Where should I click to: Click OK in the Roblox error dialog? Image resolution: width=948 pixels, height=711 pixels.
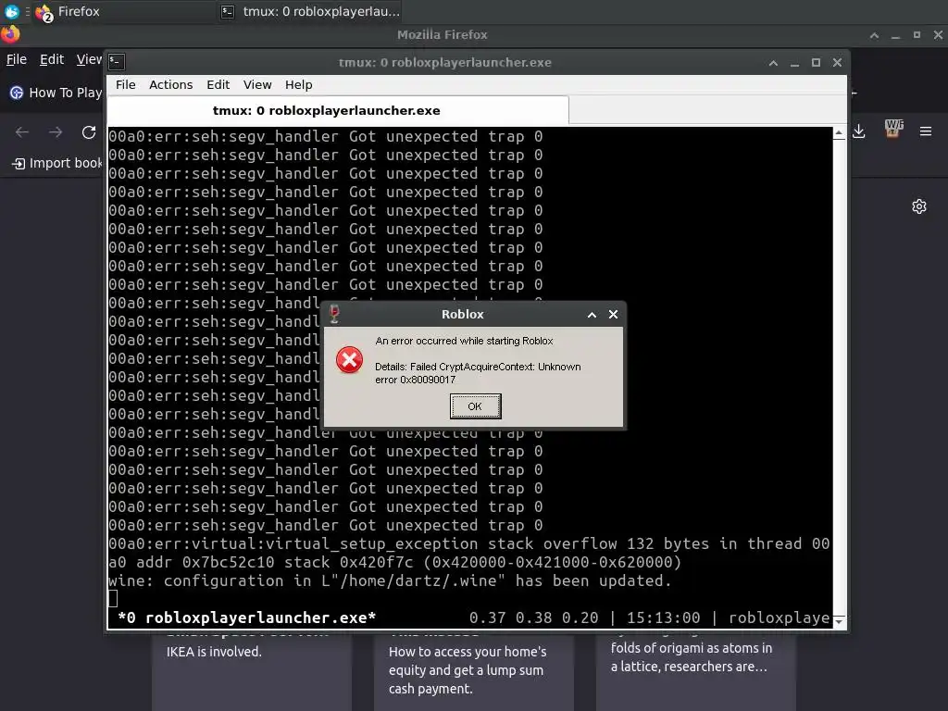(475, 406)
